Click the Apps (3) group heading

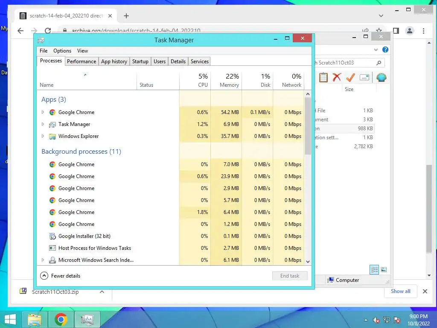tap(54, 100)
